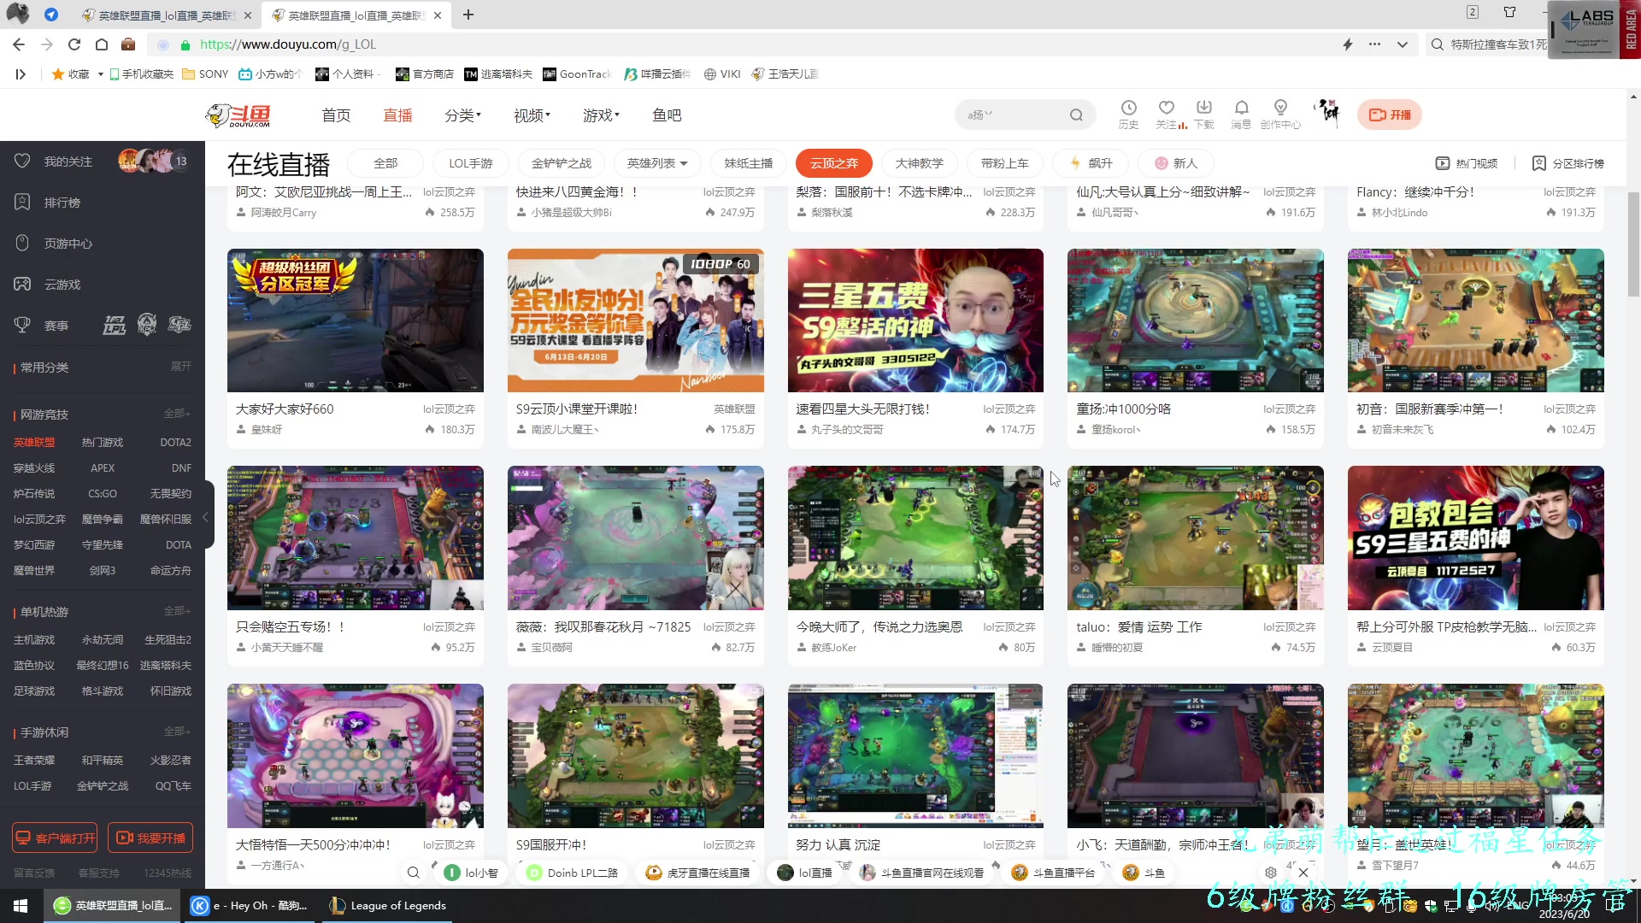Viewport: 1641px width, 923px height.
Task: Select the 妹纸主播 filter tab
Action: (x=748, y=163)
